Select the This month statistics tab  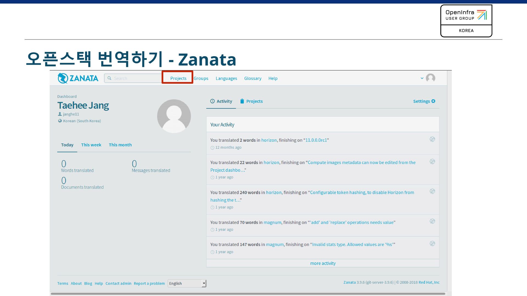120,145
